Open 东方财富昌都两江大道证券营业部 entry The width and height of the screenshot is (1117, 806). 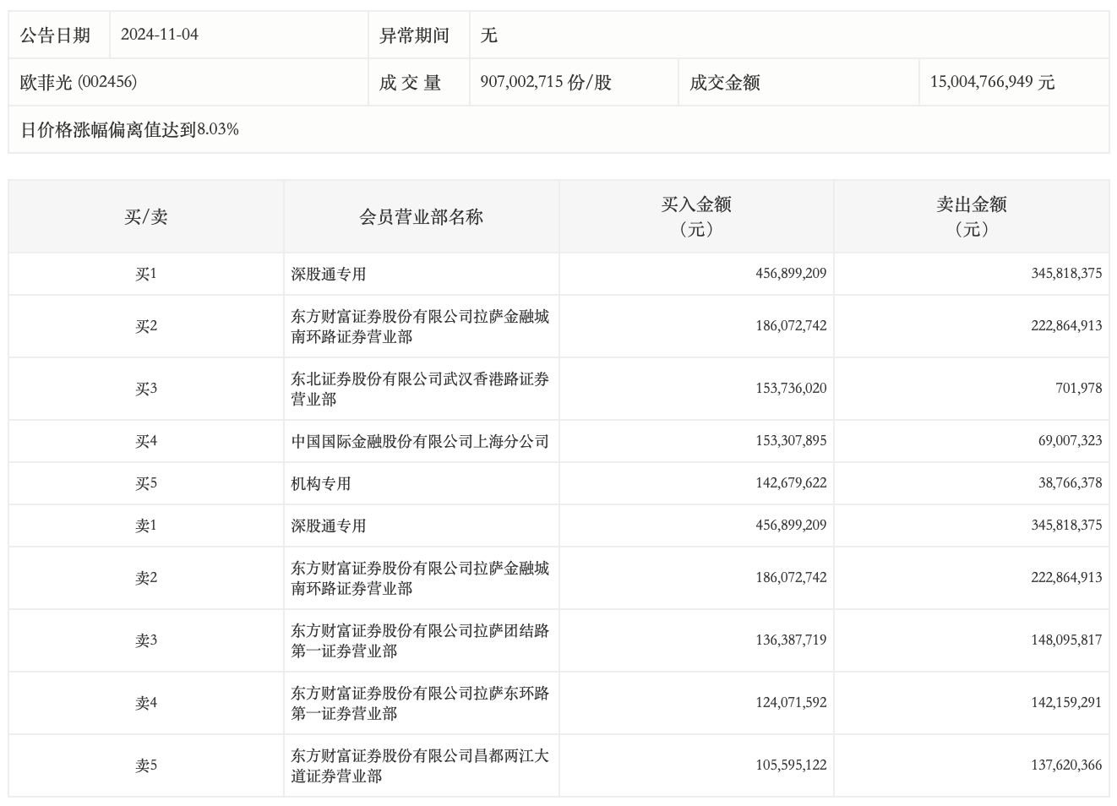click(420, 765)
